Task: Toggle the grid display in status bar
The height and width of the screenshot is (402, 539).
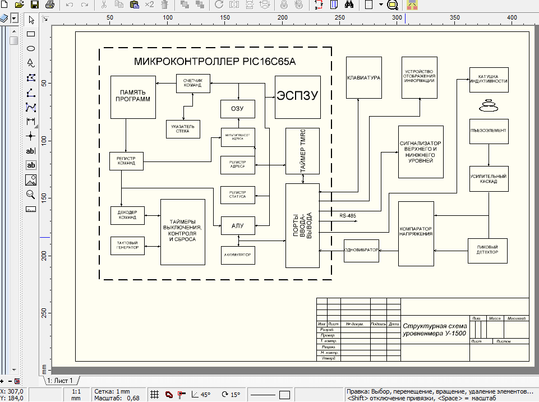Action: [x=155, y=395]
